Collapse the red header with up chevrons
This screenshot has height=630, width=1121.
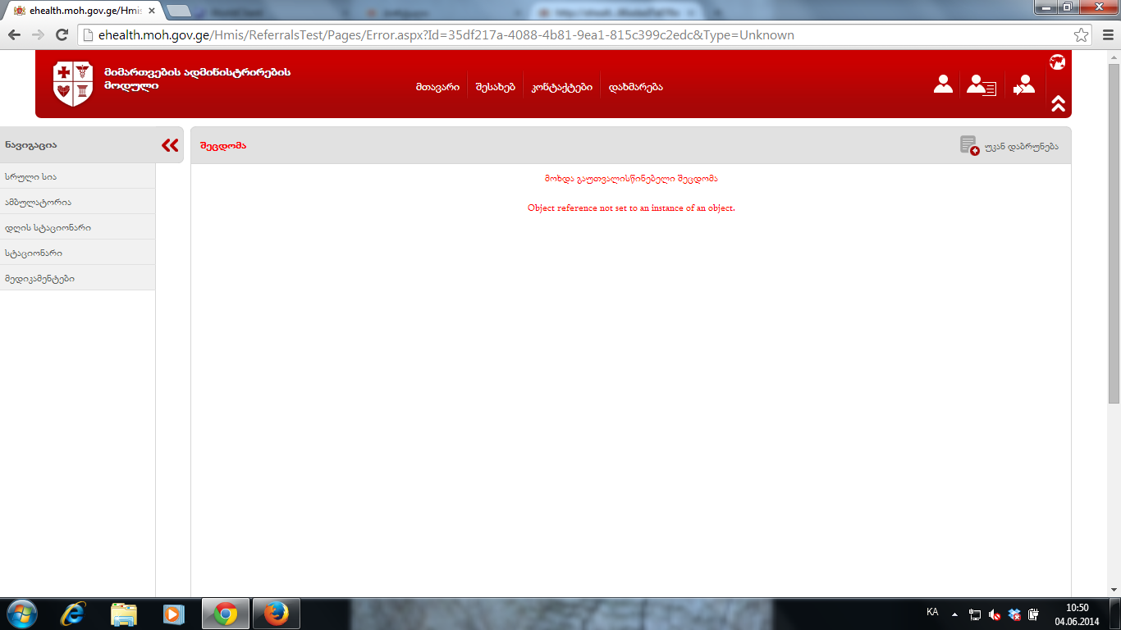pos(1058,103)
